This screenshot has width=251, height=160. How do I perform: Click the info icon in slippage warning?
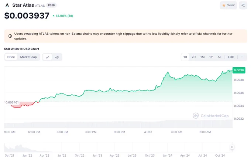10,36
